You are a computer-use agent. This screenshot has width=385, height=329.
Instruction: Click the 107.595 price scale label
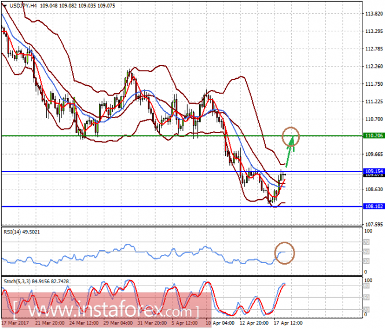[x=374, y=224]
